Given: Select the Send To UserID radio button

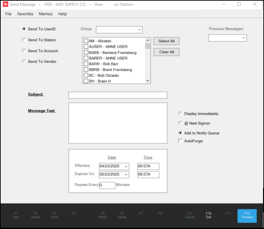Looking at the screenshot, I should click(x=24, y=29).
